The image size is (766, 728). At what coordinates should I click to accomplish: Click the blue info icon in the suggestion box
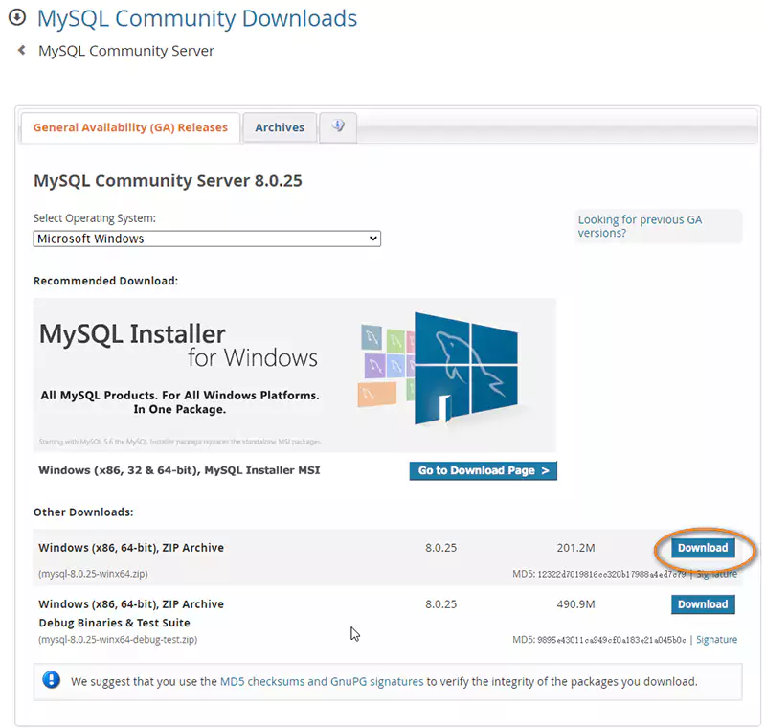pyautogui.click(x=52, y=681)
